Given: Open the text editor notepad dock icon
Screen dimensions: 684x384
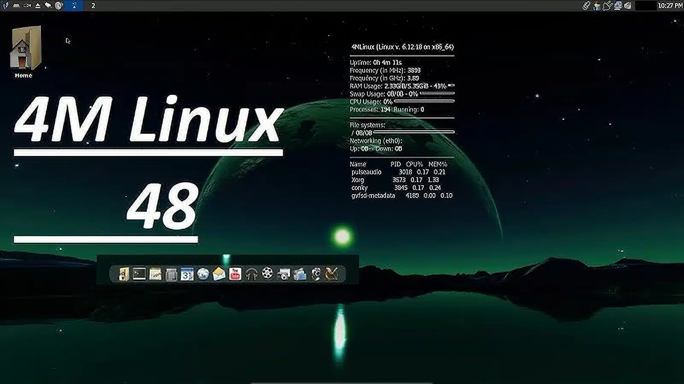Looking at the screenshot, I should click(x=155, y=273).
